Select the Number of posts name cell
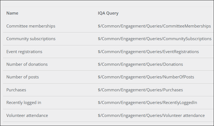The height and width of the screenshot is (126, 214). (23, 77)
